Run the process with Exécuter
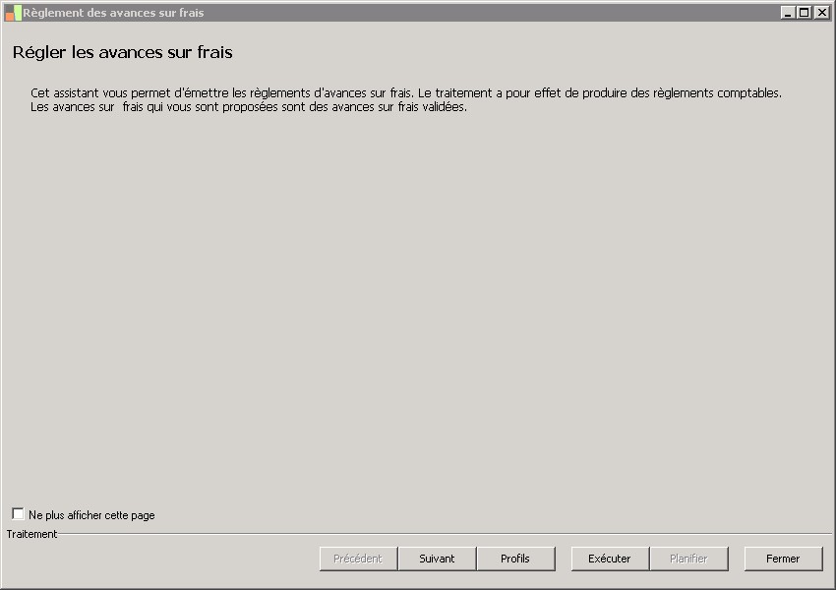This screenshot has width=836, height=590. pos(610,559)
